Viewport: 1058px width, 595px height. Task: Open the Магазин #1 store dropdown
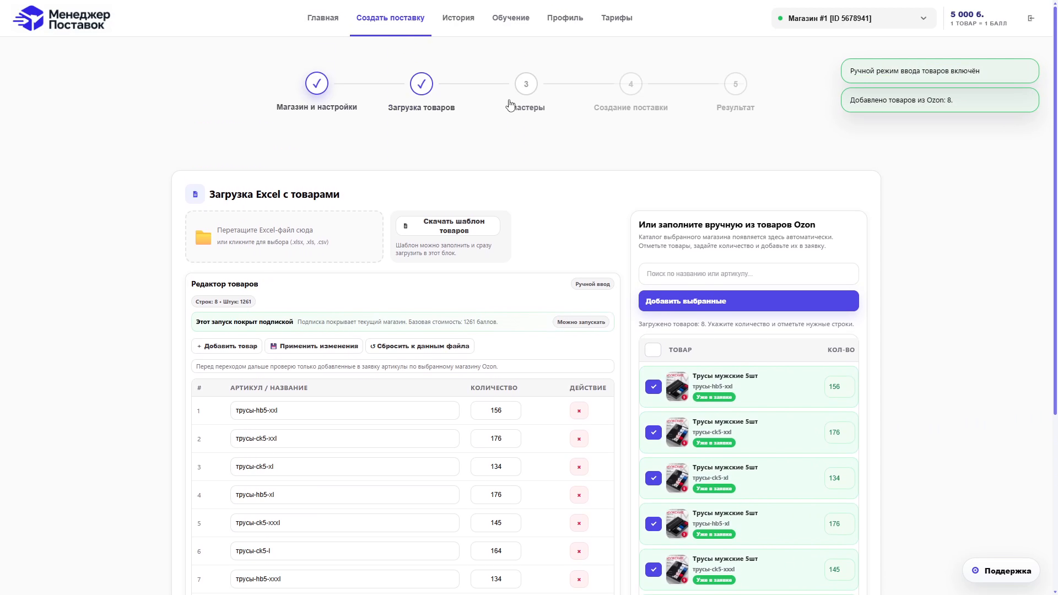854,18
